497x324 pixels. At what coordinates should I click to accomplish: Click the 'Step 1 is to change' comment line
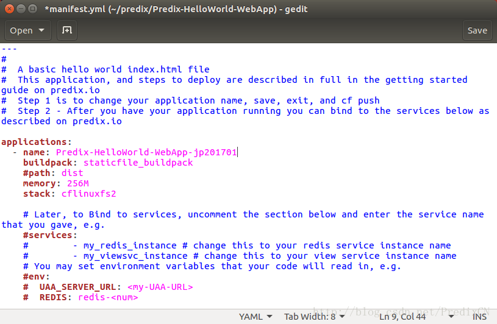(x=190, y=100)
